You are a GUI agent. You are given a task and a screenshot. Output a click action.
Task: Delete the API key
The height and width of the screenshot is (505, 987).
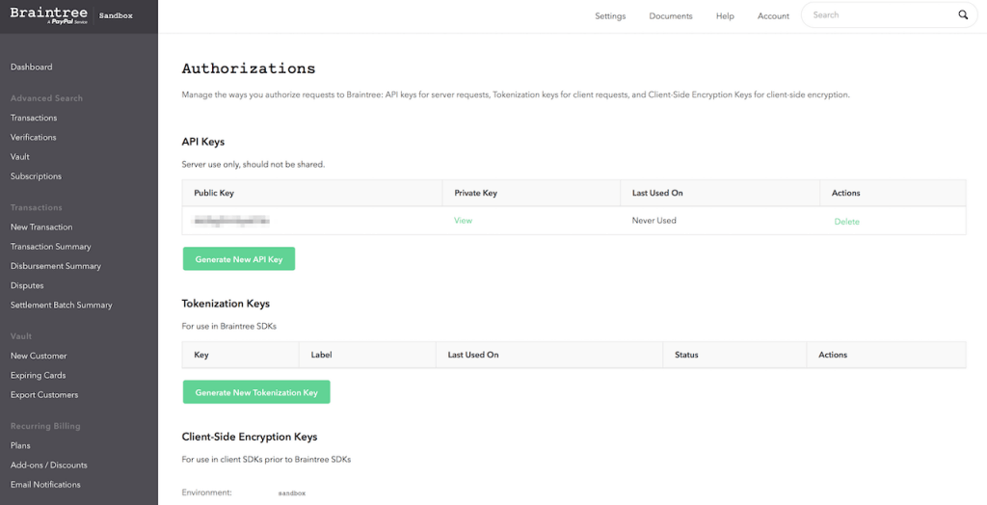[846, 222]
